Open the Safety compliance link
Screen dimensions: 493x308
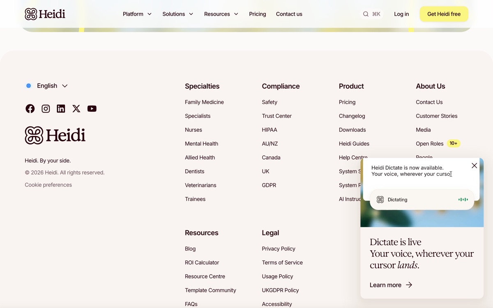point(270,102)
